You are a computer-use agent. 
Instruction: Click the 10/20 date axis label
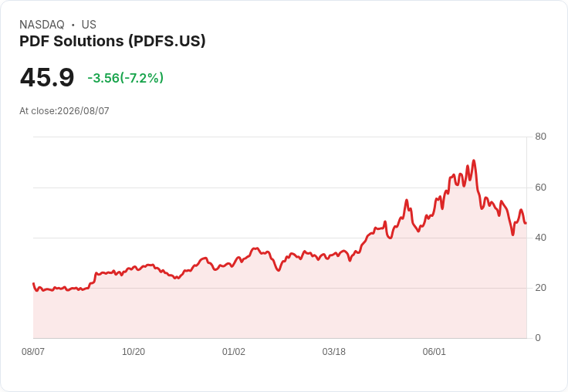click(134, 351)
